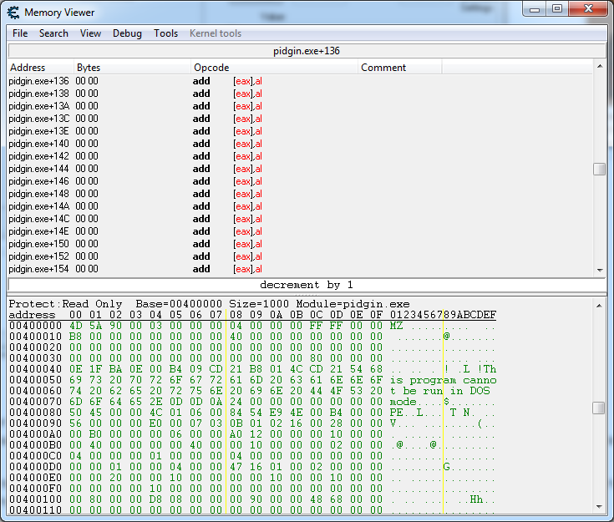Click hex address 00400080
The image size is (614, 522).
point(35,413)
